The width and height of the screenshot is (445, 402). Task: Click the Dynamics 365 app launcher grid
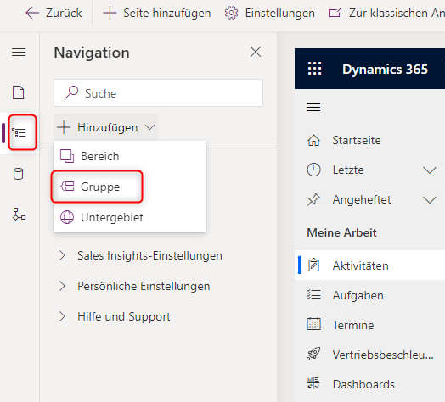click(x=315, y=69)
